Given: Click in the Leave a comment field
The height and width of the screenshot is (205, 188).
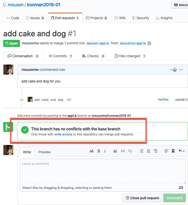Looking at the screenshot, I should 103,171.
